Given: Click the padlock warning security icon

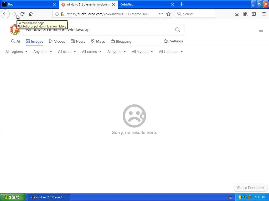Looking at the screenshot, I should tap(63, 14).
